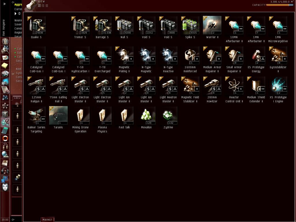The width and height of the screenshot is (296, 222).
Task: Select the 280mm Howitzer turret
Action: pos(212,90)
